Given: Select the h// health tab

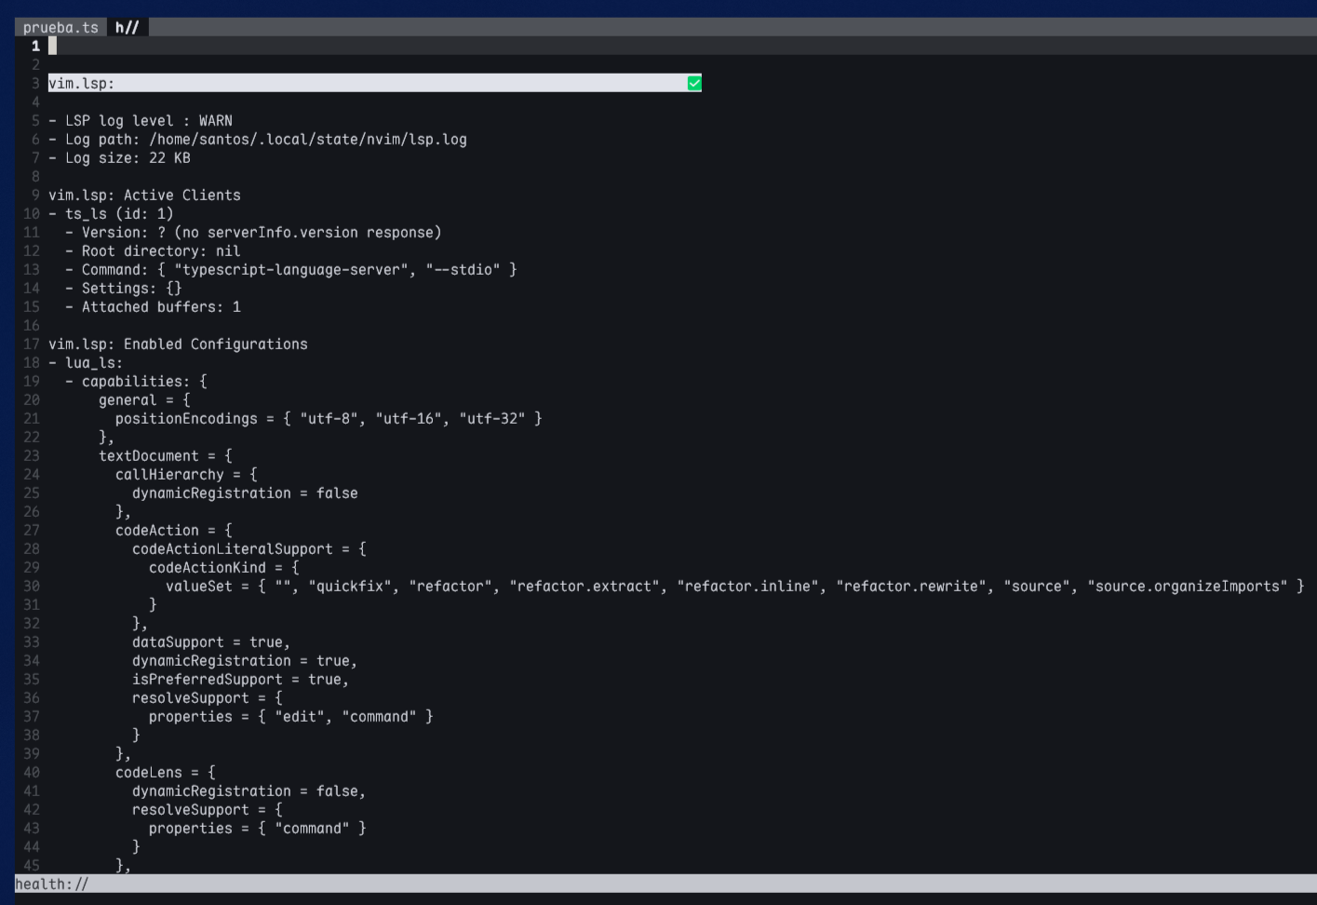Looking at the screenshot, I should point(128,28).
